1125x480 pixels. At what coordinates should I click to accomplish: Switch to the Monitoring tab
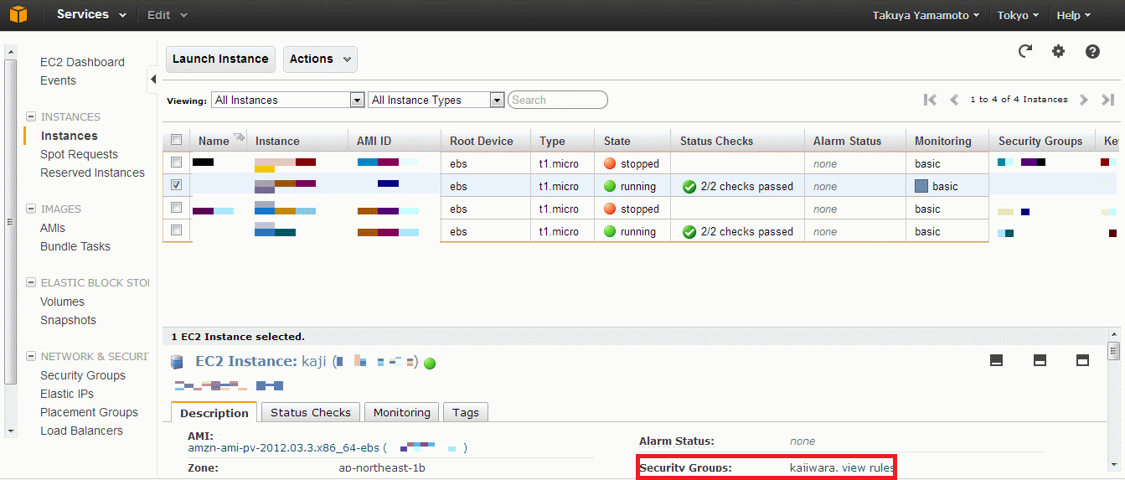coord(402,412)
